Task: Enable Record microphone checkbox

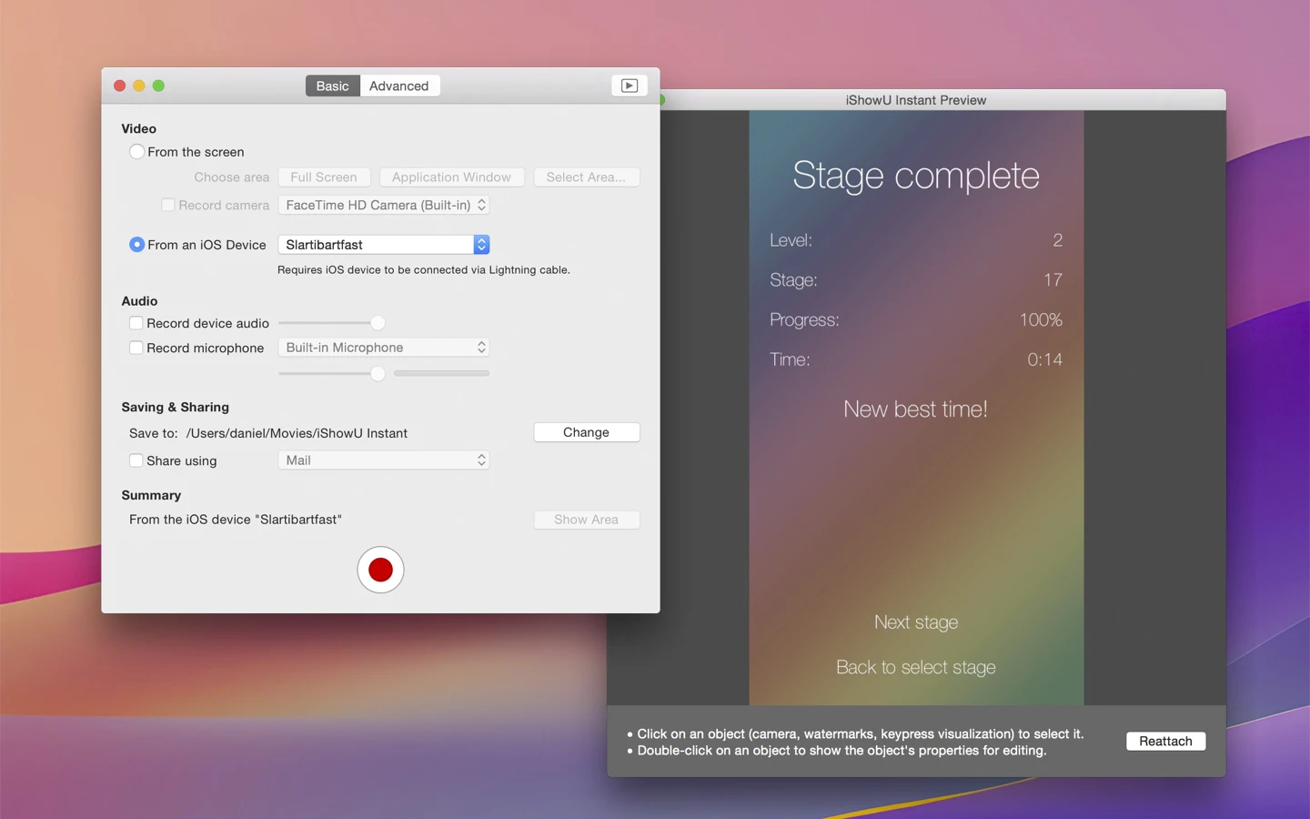Action: 136,348
